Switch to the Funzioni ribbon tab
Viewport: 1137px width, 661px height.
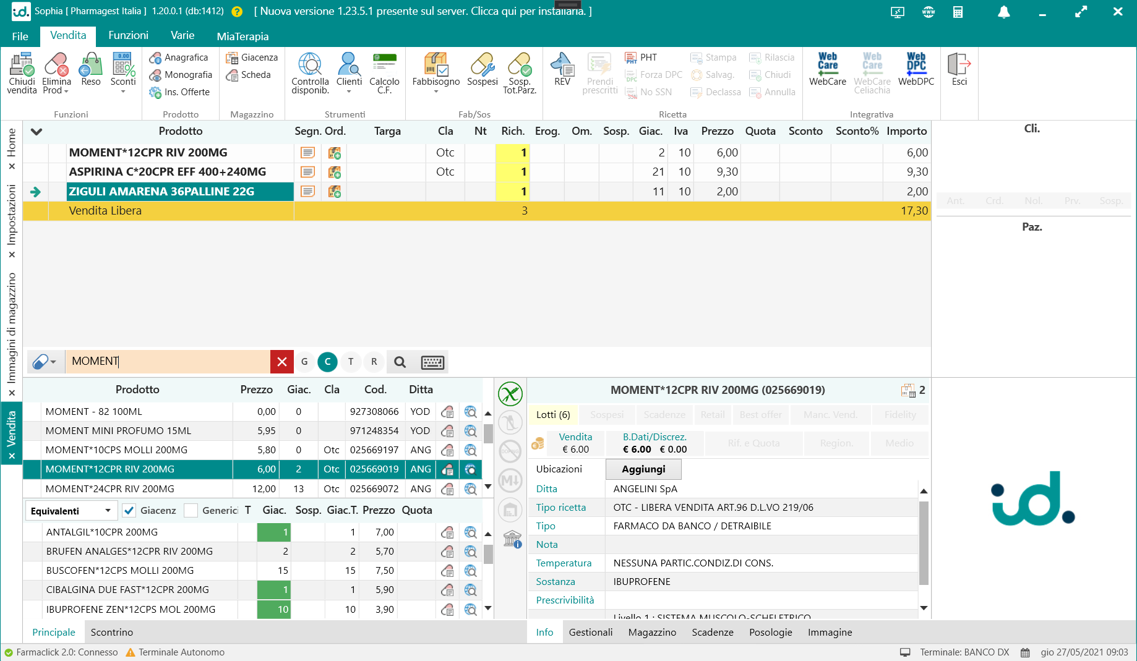pos(128,36)
